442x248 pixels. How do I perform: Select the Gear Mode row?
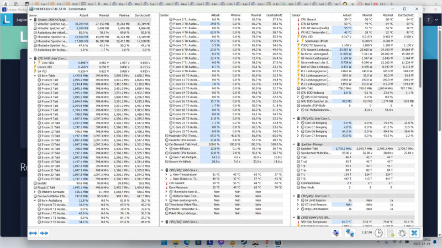pyautogui.click(x=355, y=187)
